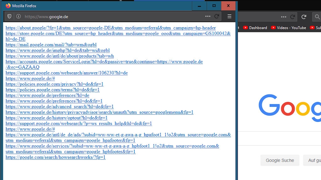This screenshot has width=321, height=180.
Task: Click the tracking protection shield icon
Action: 10,16
